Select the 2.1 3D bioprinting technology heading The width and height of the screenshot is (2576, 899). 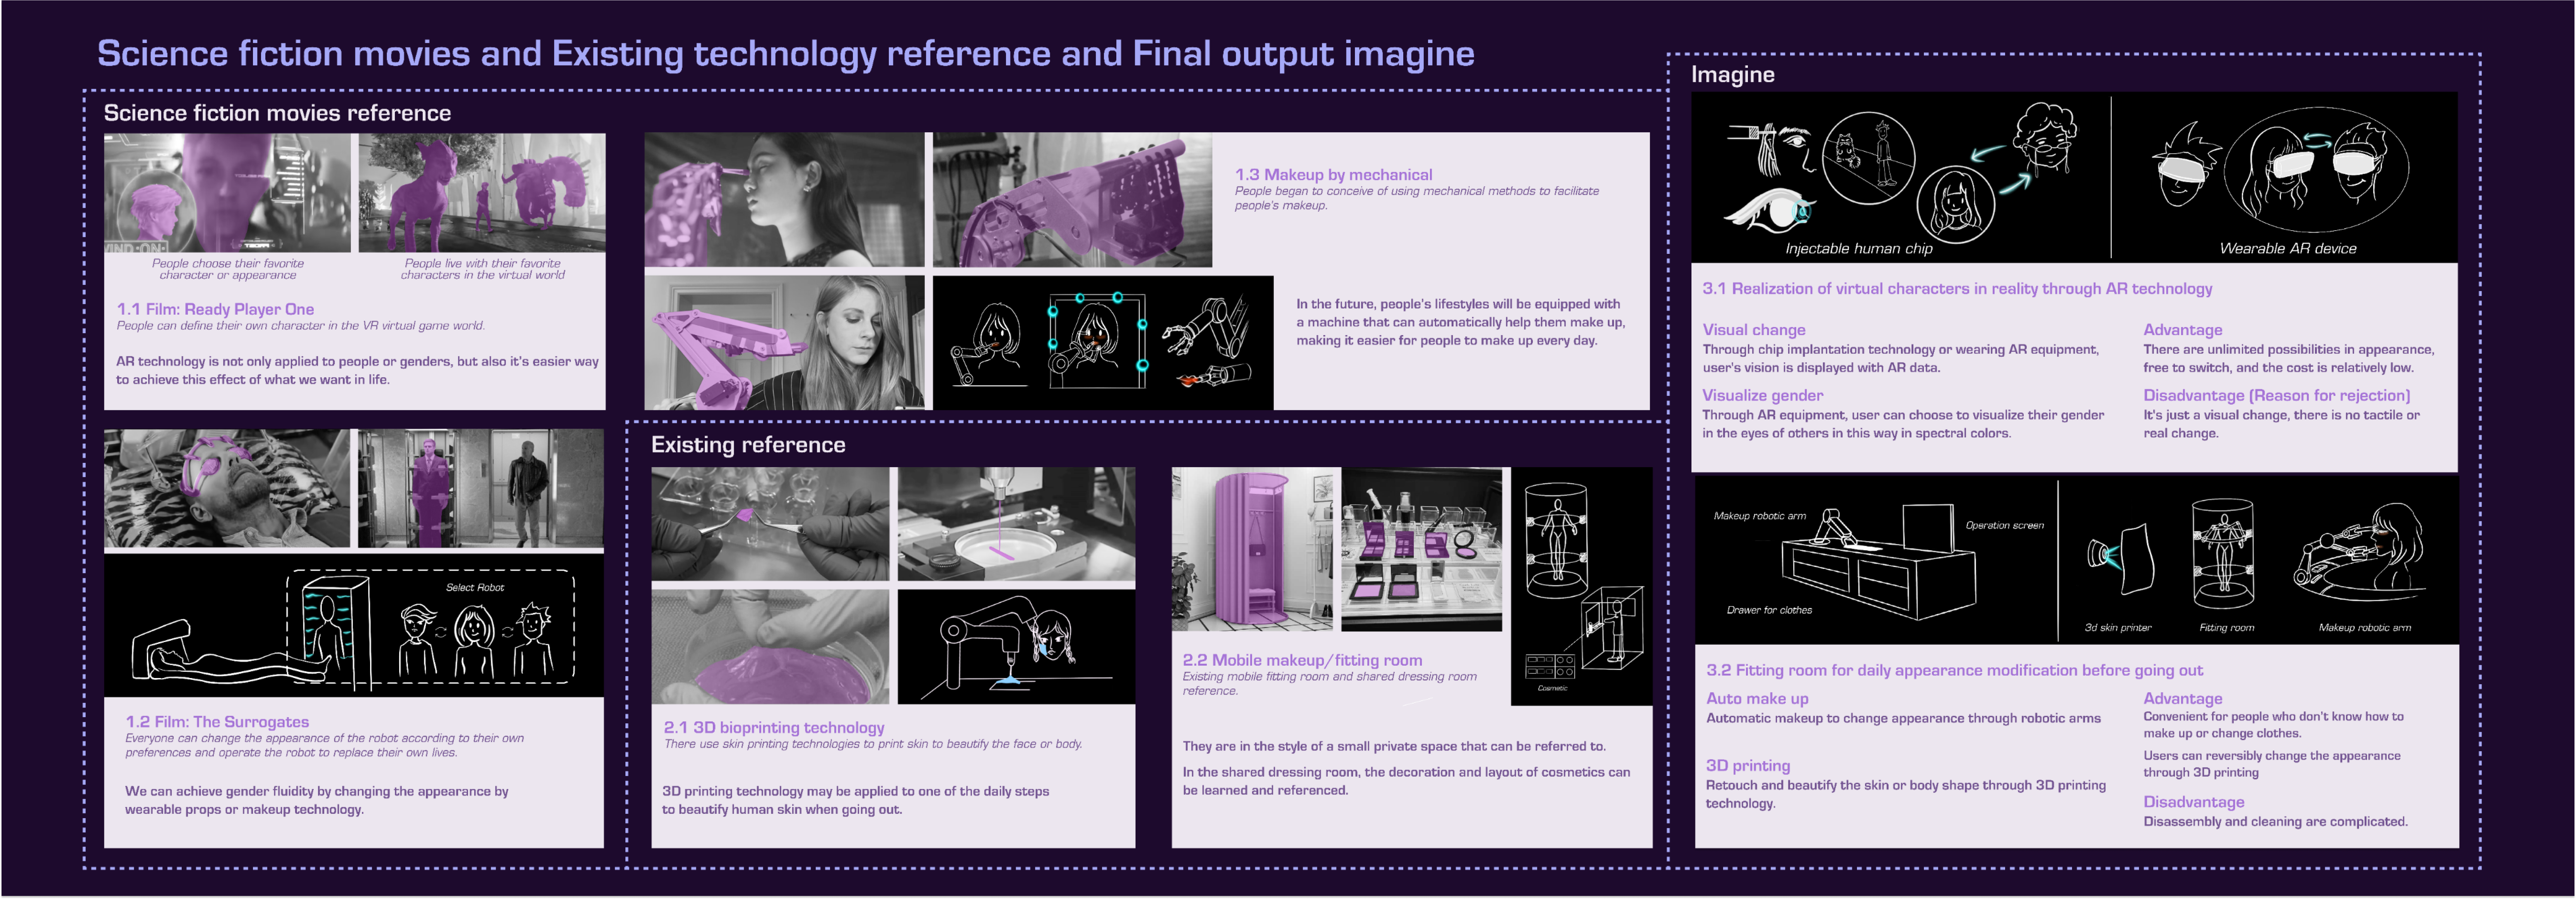point(773,727)
